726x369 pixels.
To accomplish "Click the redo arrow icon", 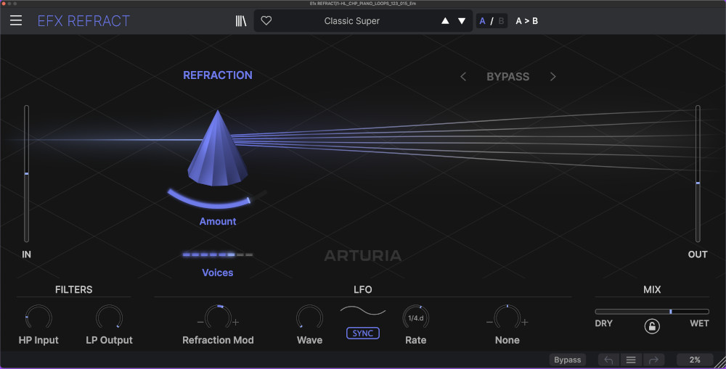I will [x=653, y=360].
